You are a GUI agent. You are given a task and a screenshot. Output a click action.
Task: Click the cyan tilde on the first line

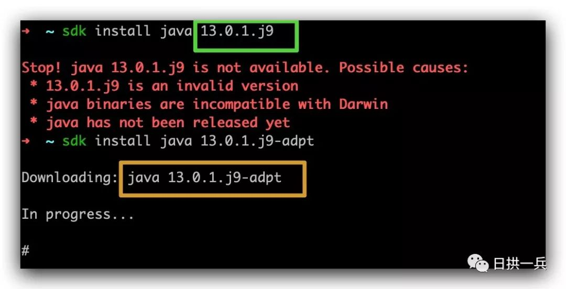click(50, 31)
